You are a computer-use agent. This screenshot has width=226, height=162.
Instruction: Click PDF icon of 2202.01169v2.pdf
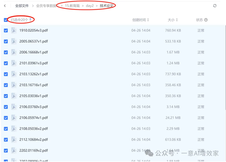pos(14,151)
